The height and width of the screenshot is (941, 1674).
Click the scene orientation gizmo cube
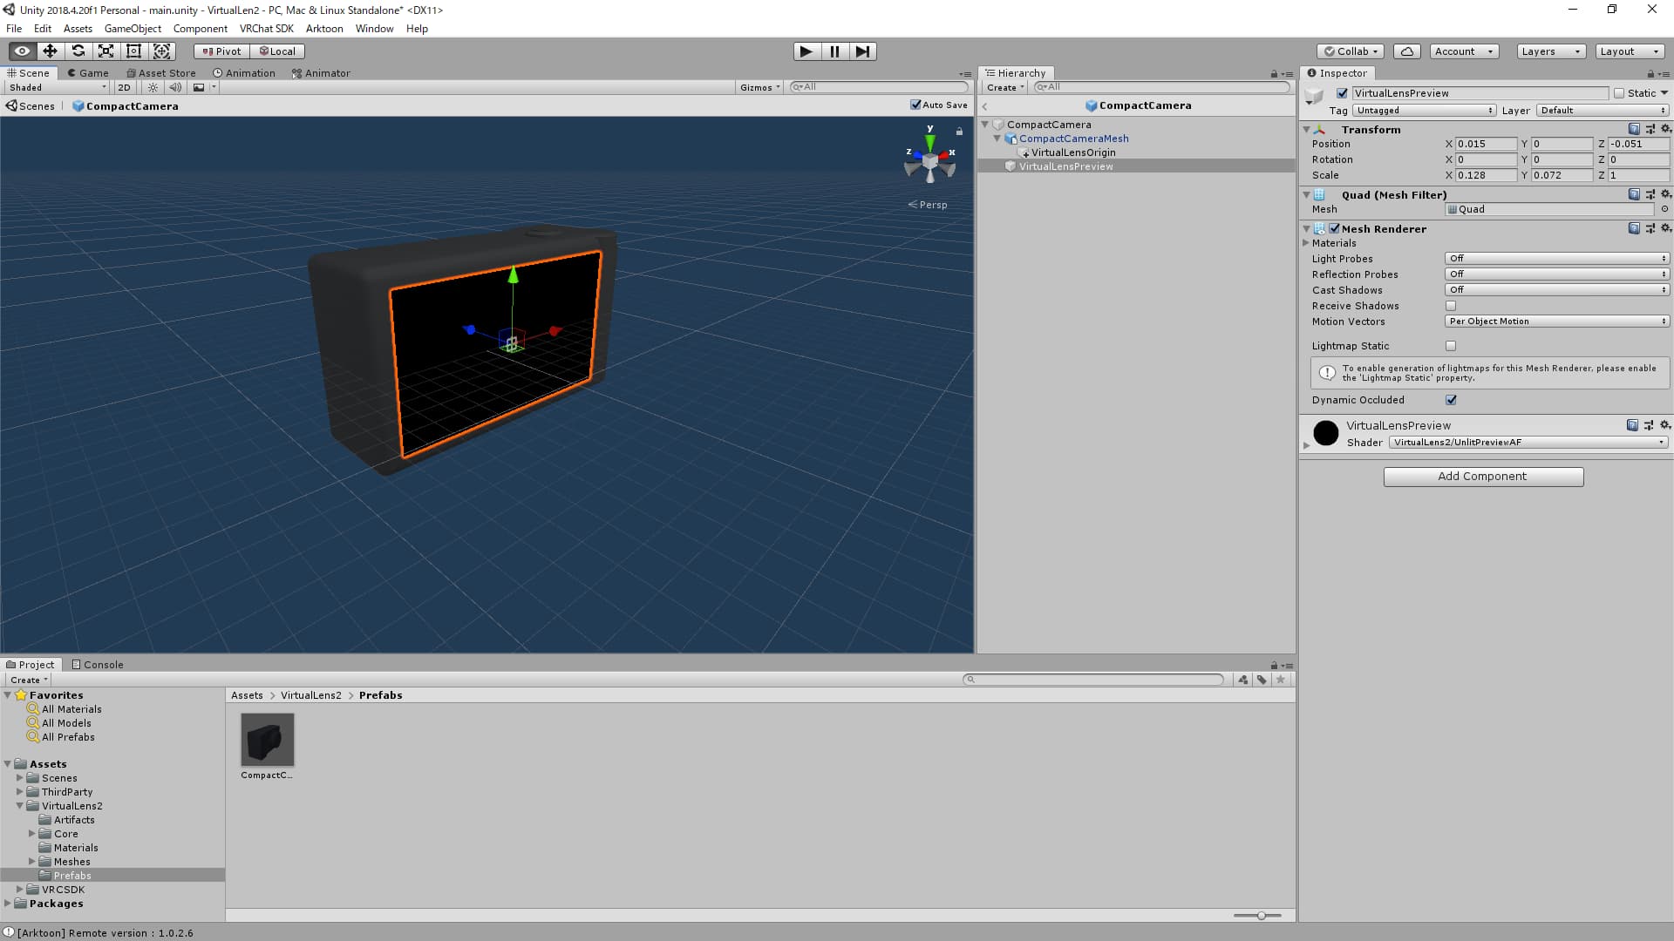(929, 162)
